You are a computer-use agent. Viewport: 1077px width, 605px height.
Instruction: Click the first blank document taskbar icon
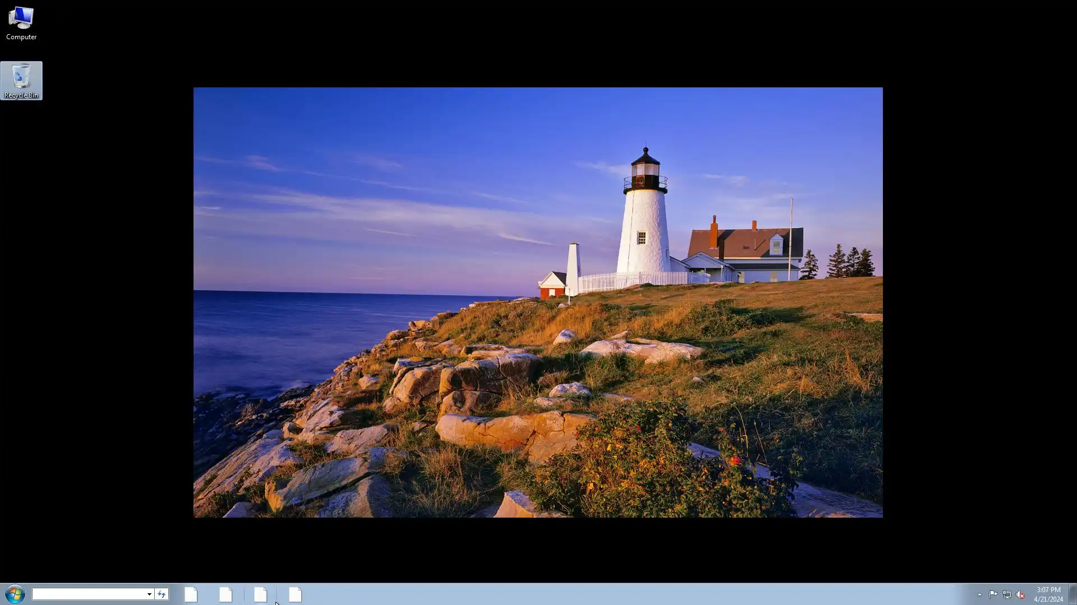(x=191, y=594)
